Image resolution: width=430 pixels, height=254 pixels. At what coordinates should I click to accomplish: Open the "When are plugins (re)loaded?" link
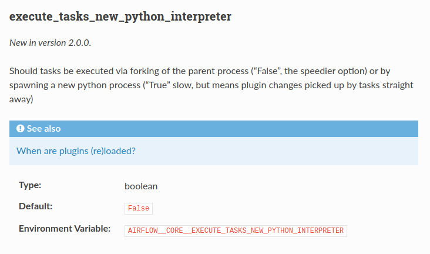pos(76,151)
